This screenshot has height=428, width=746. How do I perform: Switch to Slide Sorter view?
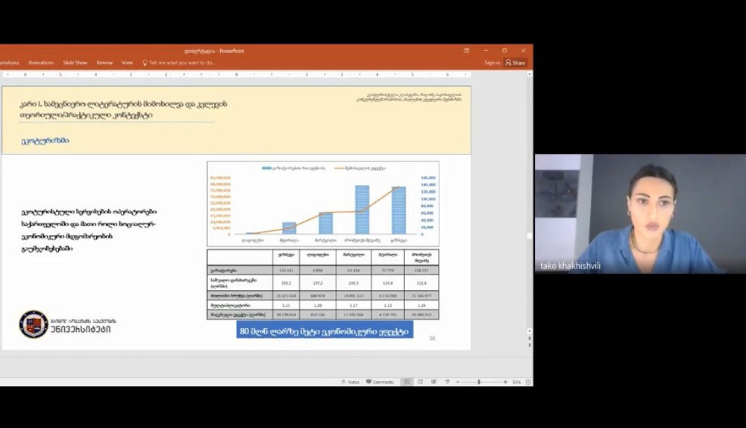421,382
